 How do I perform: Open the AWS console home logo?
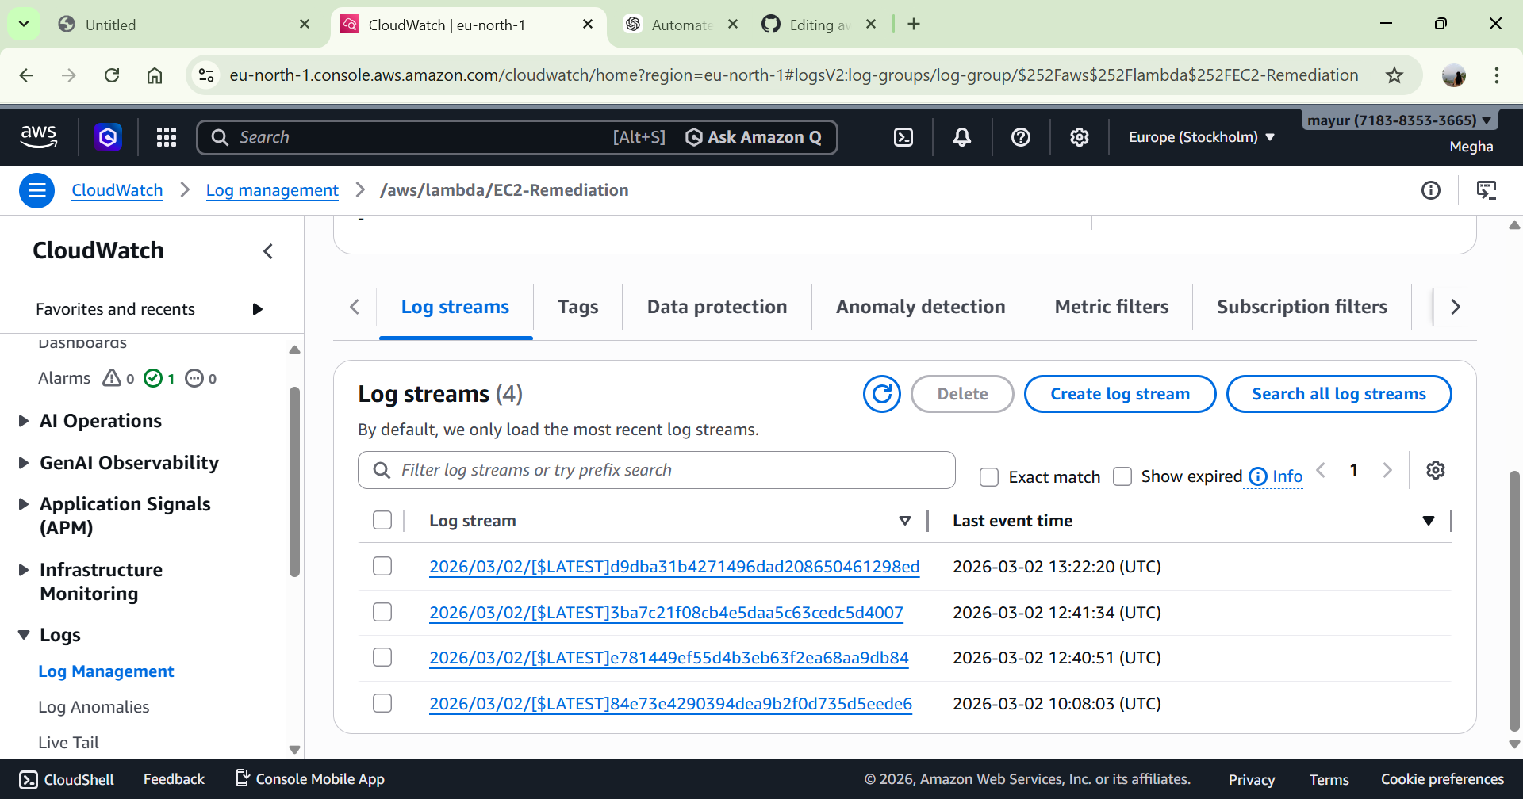click(39, 137)
